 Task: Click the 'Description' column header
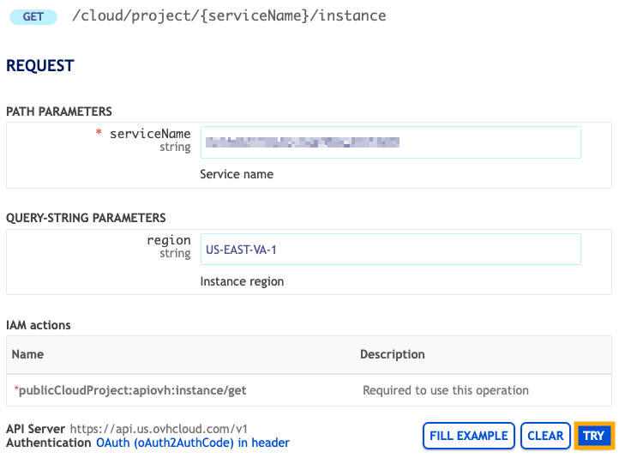click(393, 354)
